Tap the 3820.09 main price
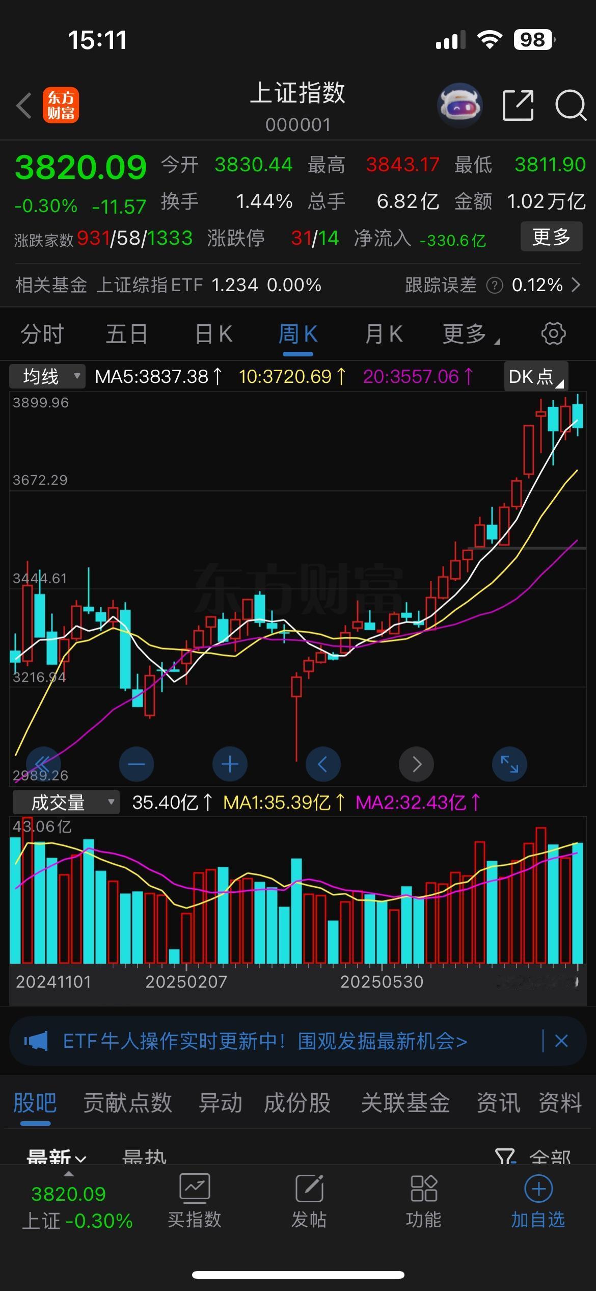The width and height of the screenshot is (596, 1291). pyautogui.click(x=81, y=167)
